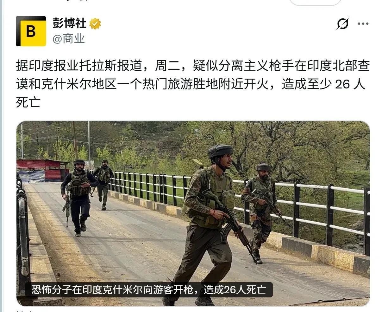Image resolution: width=382 pixels, height=312 pixels.
Task: Open the three-dot more options menu
Action: click(363, 23)
